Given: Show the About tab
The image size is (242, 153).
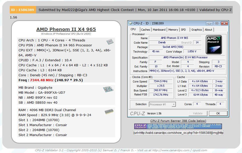Looking at the screenshot, I should click(x=208, y=30).
